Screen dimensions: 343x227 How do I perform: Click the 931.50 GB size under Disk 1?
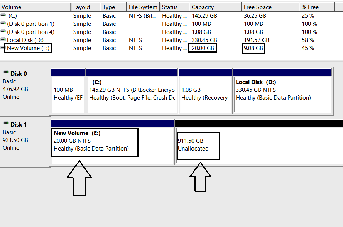pyautogui.click(x=15, y=140)
